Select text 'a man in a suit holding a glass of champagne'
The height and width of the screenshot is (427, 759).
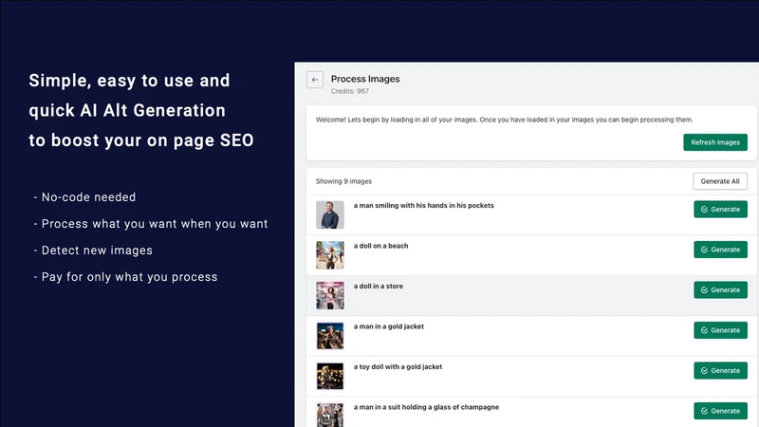pyautogui.click(x=426, y=407)
